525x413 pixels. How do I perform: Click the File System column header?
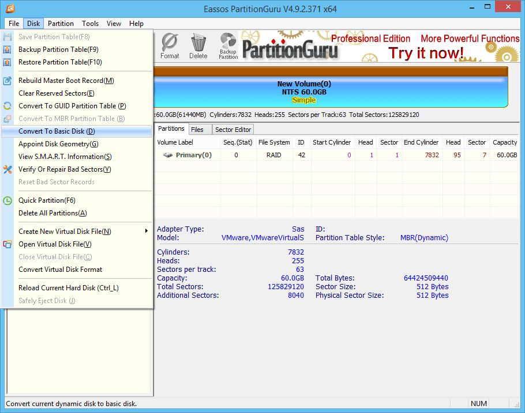coord(274,142)
